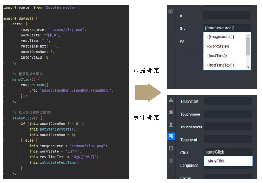The height and width of the screenshot is (183, 262).
Task: Click the 'Src' property label
Action: point(183,28)
